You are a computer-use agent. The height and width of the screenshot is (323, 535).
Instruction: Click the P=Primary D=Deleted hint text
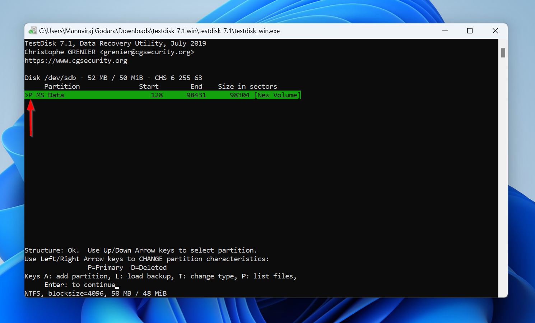[127, 267]
